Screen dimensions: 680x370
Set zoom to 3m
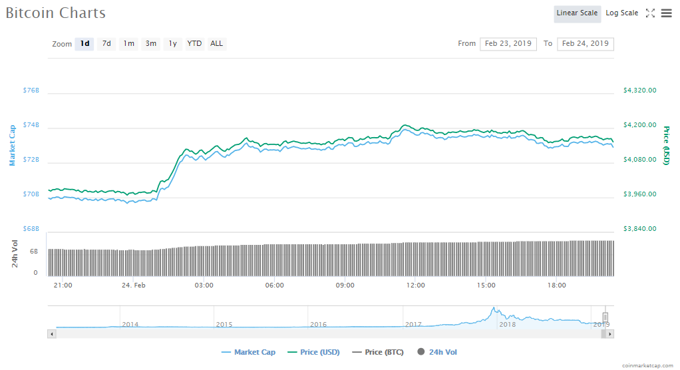coord(151,44)
